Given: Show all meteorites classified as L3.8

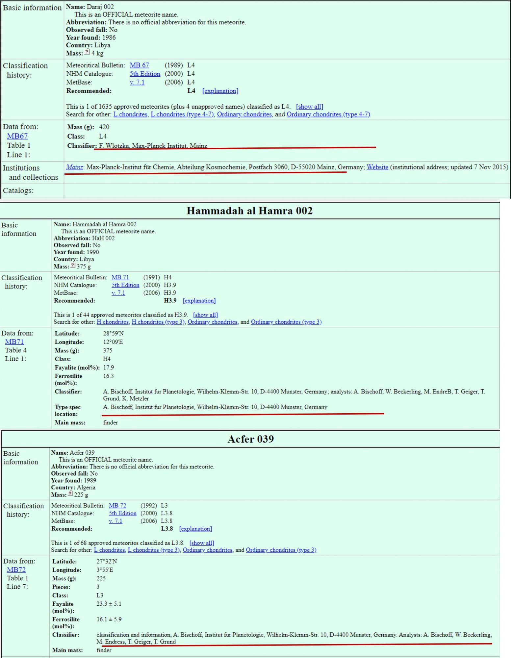Looking at the screenshot, I should [201, 543].
